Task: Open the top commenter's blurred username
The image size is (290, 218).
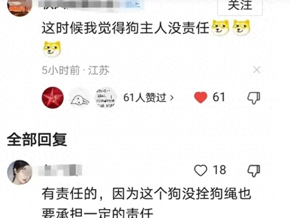Action: click(91, 4)
